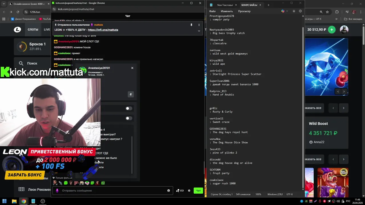Click the Leon logo on casino site
The height and width of the screenshot is (205, 365).
pos(17,29)
